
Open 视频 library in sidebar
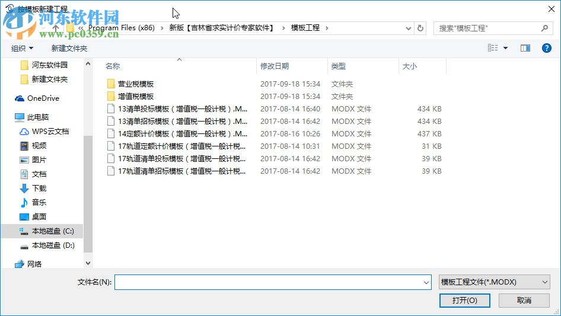pos(33,146)
